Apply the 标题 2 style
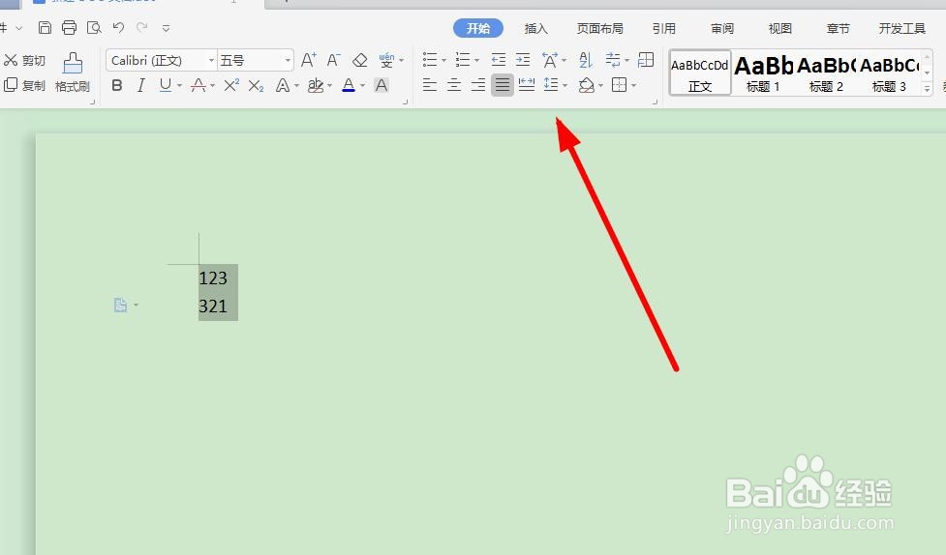Viewport: 946px width, 555px height. click(826, 73)
